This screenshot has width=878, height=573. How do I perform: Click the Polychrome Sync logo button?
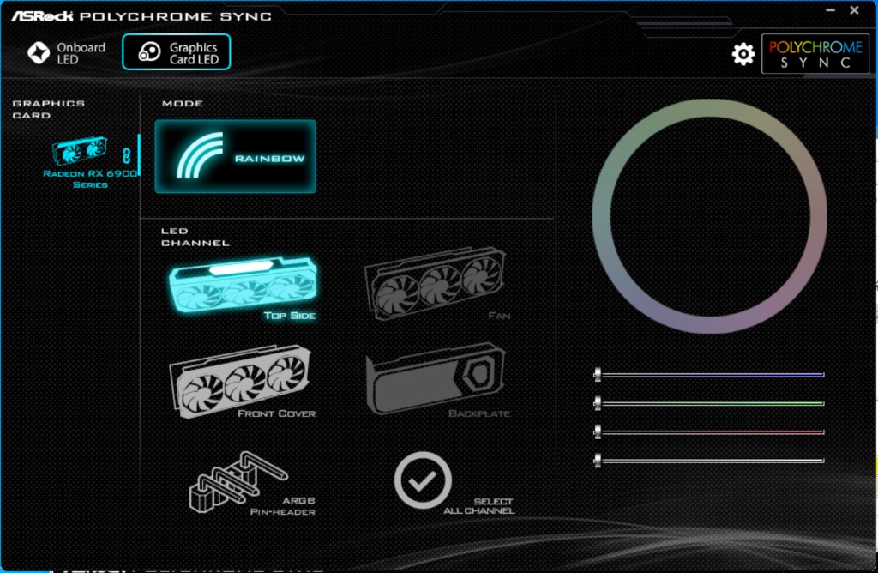click(x=815, y=54)
